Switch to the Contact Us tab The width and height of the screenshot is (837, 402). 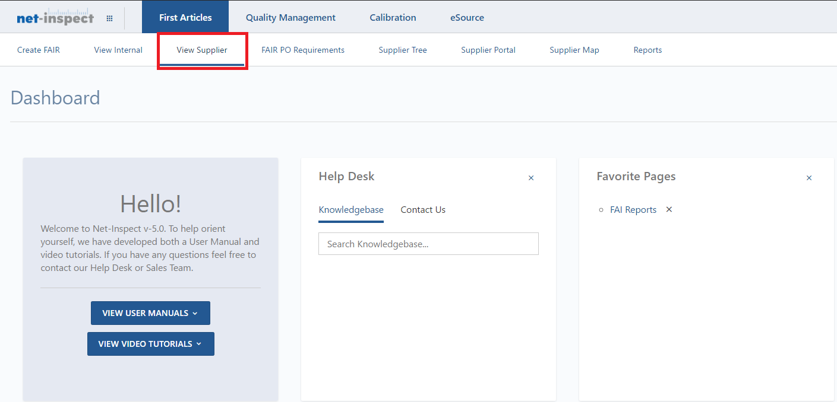coord(423,210)
